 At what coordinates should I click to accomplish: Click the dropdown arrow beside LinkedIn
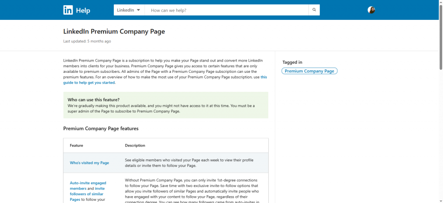point(138,10)
